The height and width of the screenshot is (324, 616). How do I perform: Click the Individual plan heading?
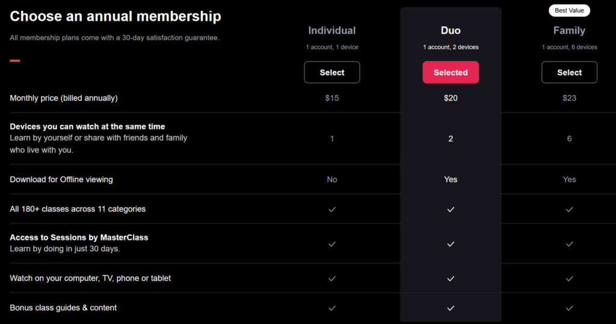point(332,30)
